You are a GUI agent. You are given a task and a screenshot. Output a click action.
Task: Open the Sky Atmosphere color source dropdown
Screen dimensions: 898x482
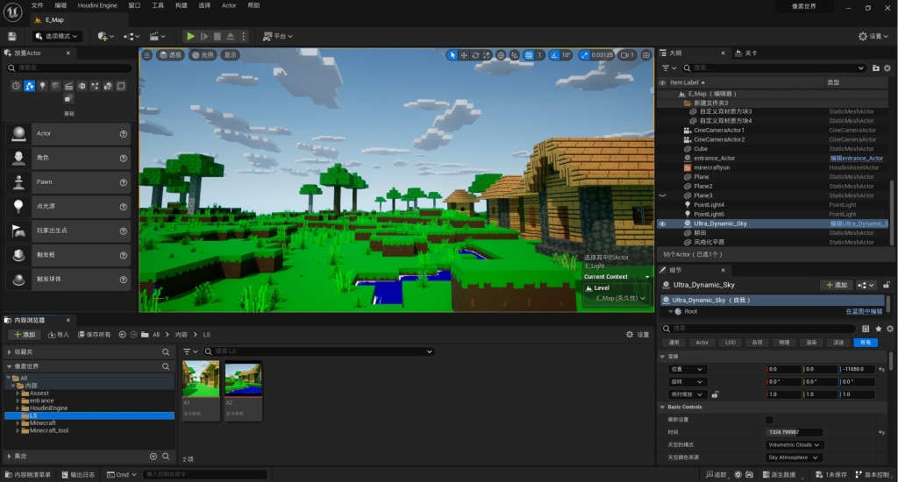(x=793, y=457)
